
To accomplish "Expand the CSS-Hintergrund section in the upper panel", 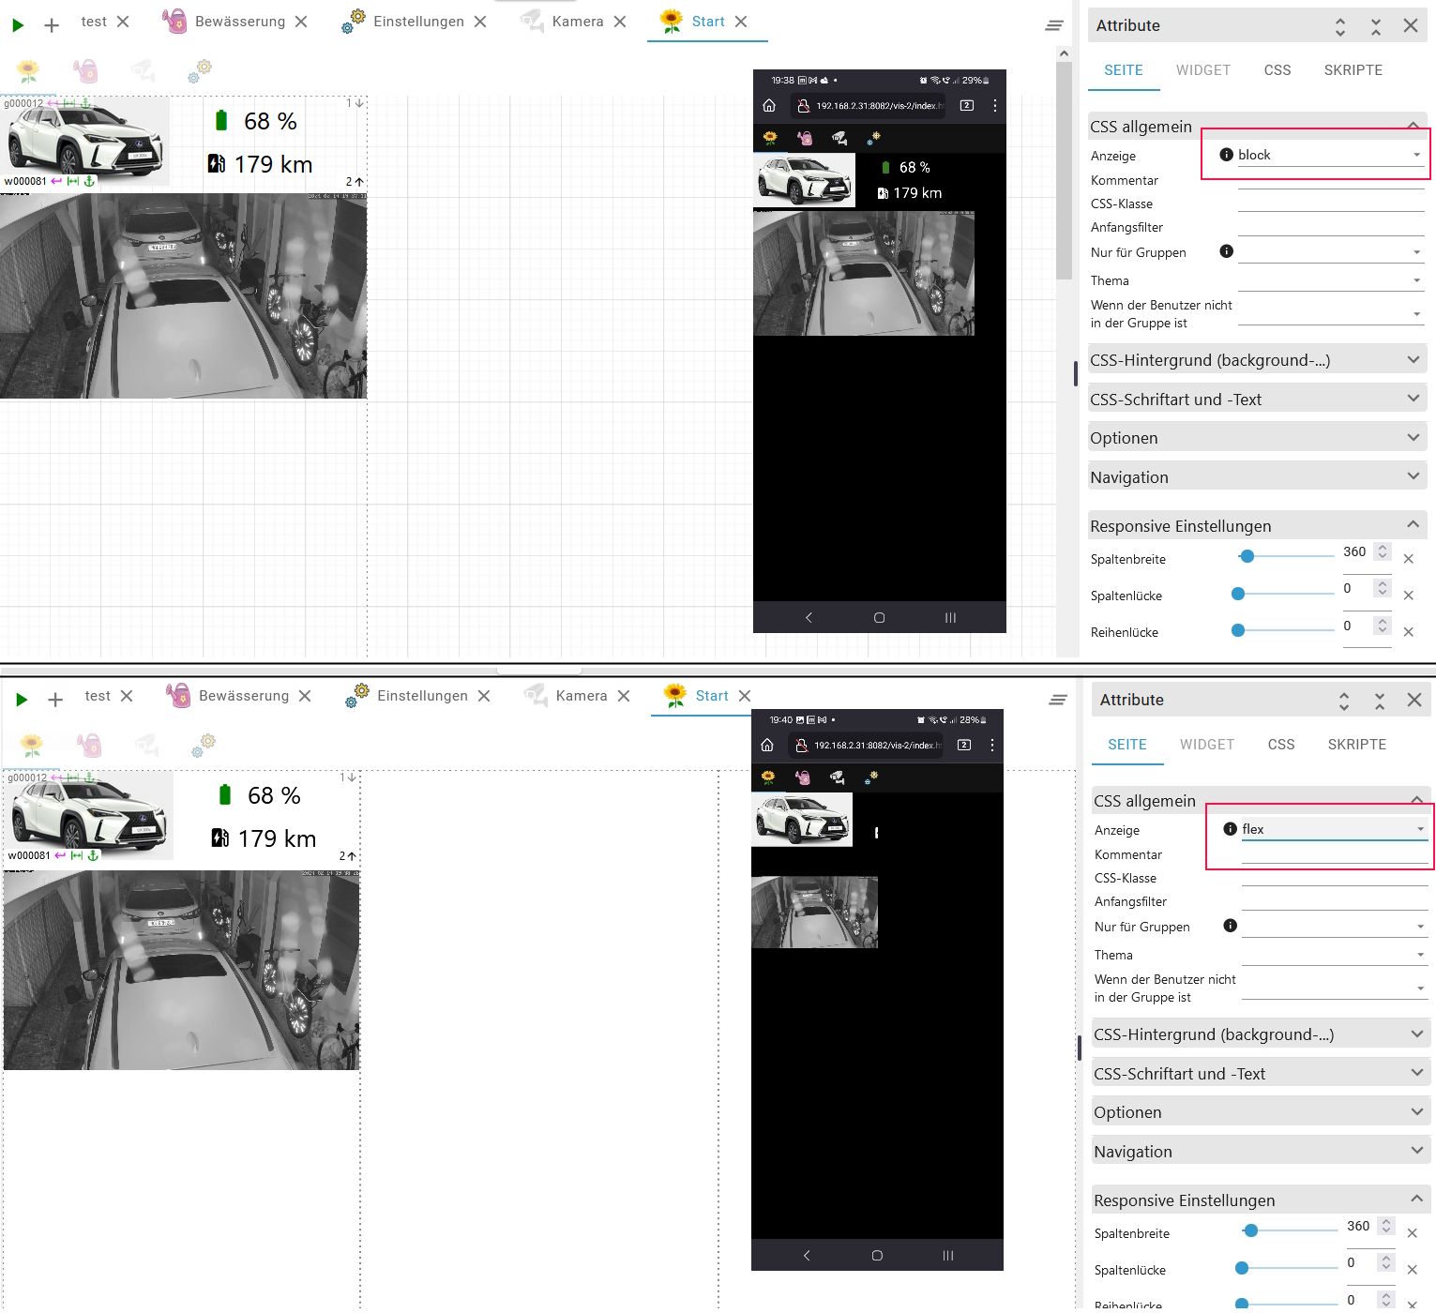I will click(x=1257, y=360).
